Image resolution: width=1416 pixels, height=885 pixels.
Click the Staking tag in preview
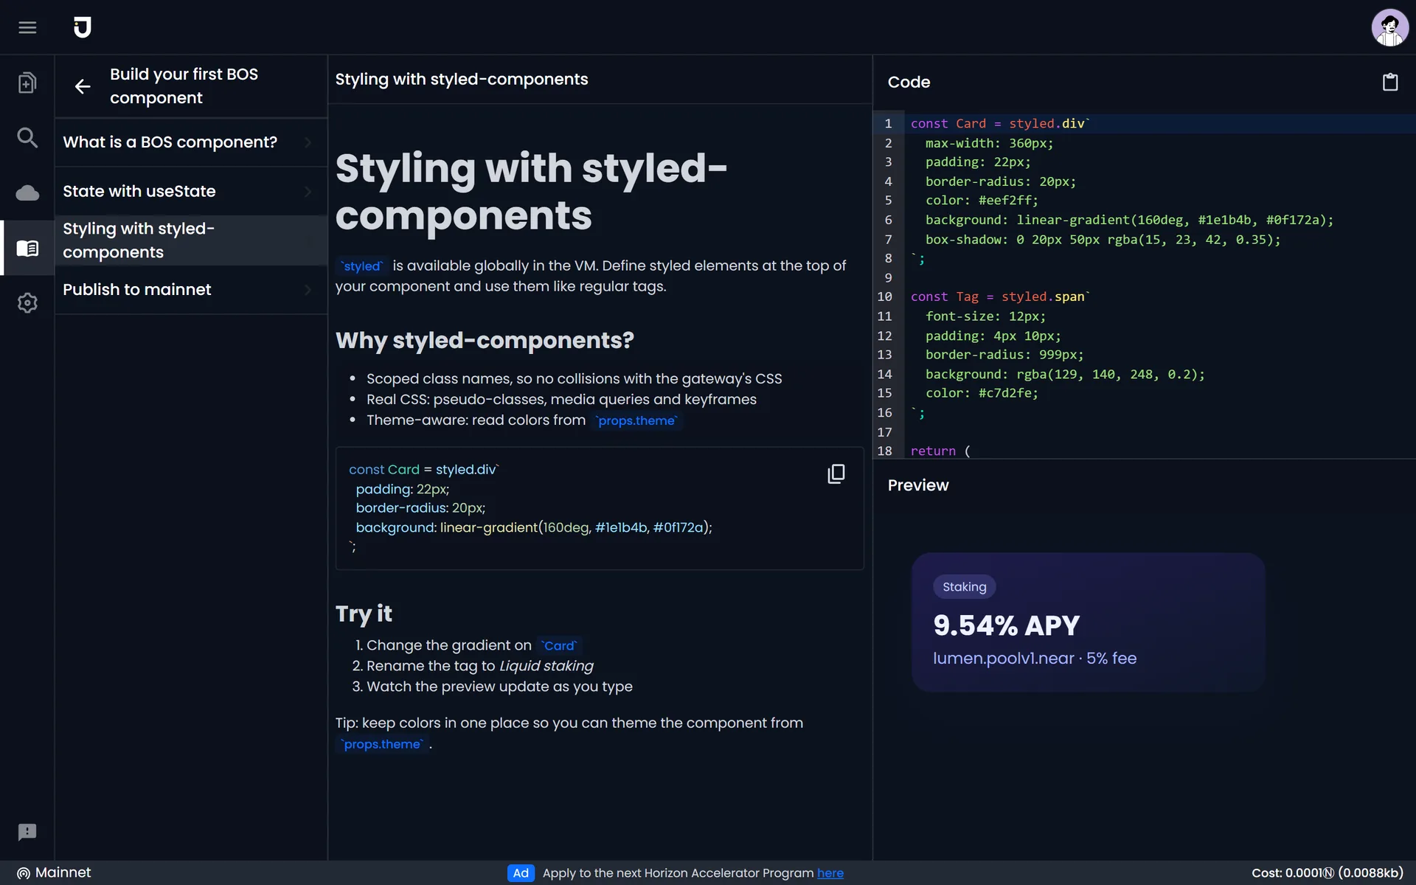(964, 587)
